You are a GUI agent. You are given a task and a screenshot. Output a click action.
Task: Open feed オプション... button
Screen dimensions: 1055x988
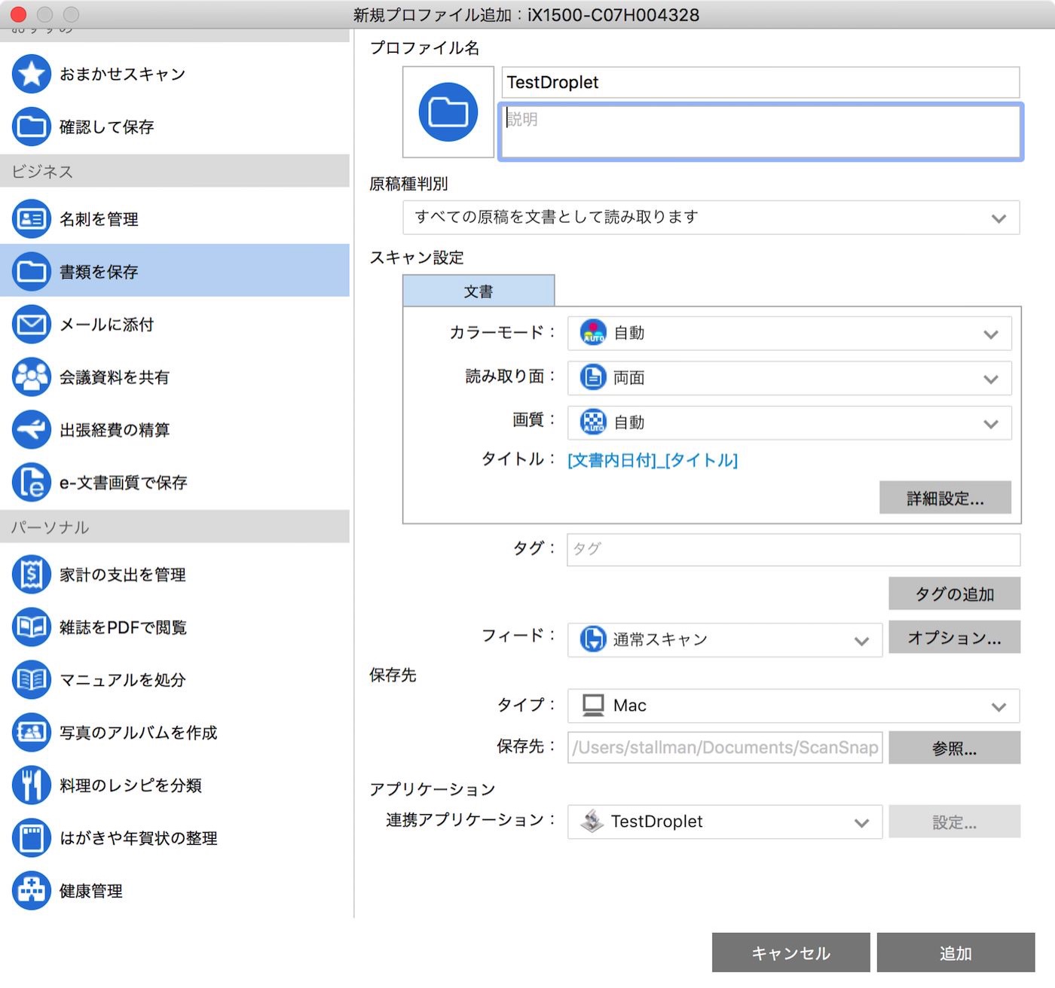[x=955, y=637]
